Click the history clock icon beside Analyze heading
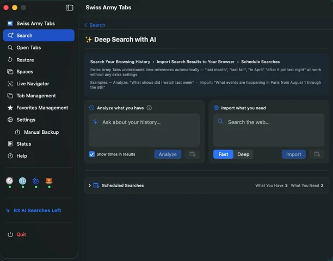This screenshot has height=261, width=333. coord(91,108)
